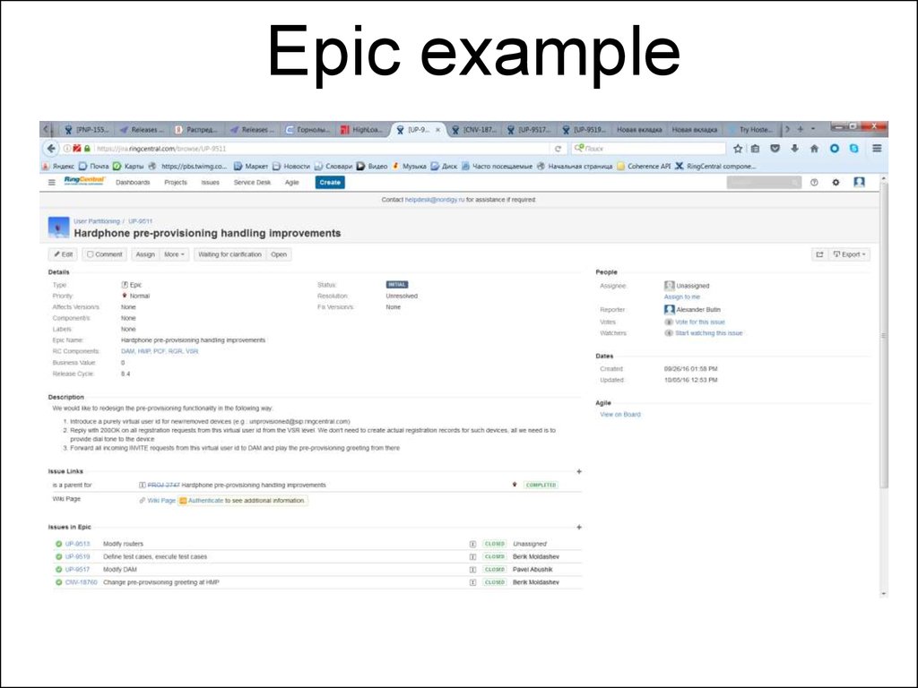Click the blue Create button
The image size is (918, 688).
[330, 183]
